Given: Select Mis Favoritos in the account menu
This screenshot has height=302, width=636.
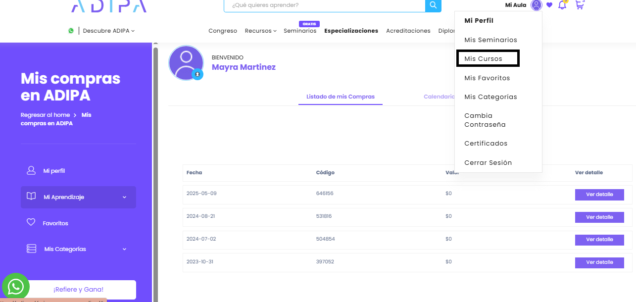Looking at the screenshot, I should [487, 78].
